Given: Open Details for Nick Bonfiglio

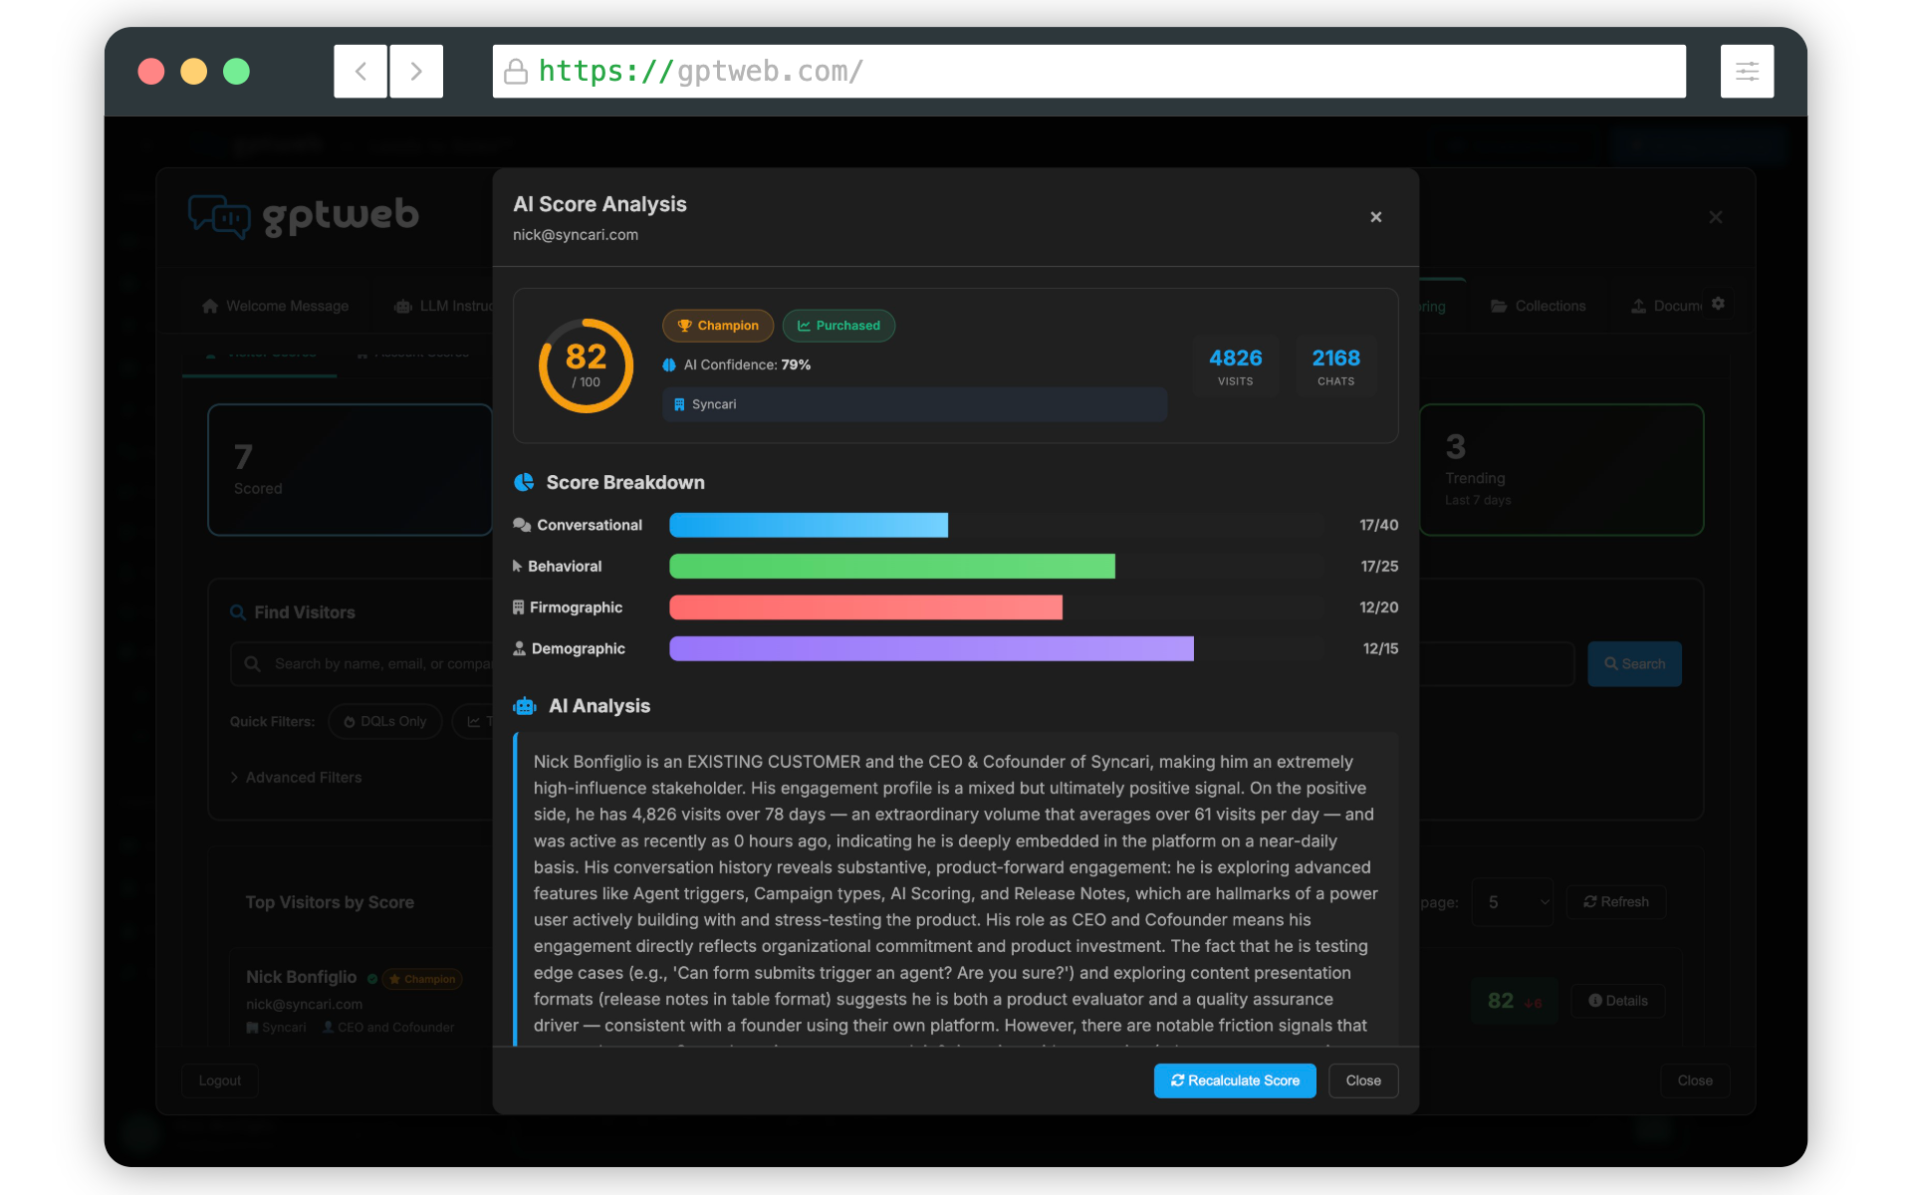Looking at the screenshot, I should tap(1618, 1001).
